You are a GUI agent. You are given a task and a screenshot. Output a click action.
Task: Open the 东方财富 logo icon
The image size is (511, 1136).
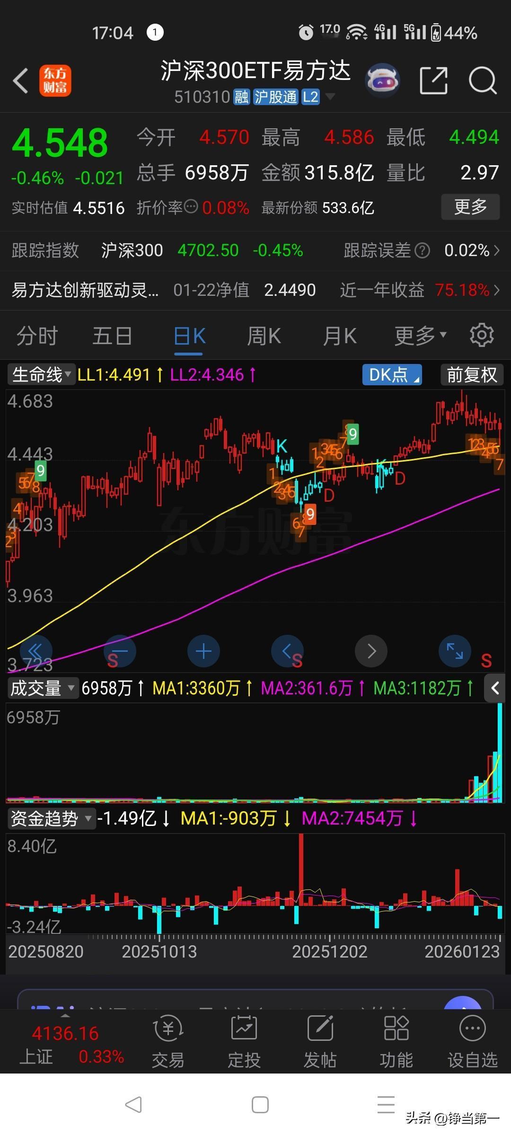coord(55,80)
